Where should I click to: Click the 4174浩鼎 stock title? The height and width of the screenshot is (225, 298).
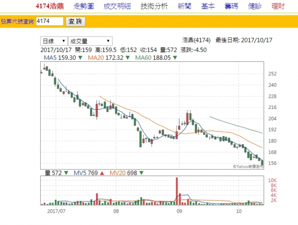coord(50,6)
